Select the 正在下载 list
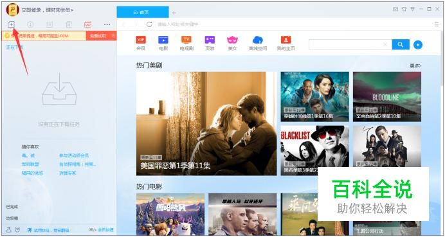445x237 pixels. pos(15,48)
